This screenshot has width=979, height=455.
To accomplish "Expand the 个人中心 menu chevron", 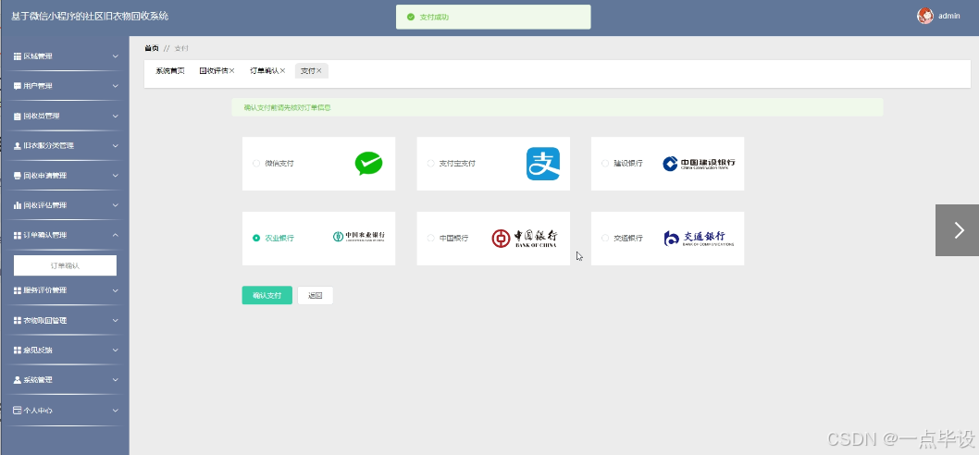I will point(116,411).
